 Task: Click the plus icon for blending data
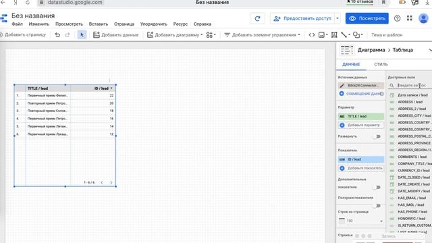[342, 94]
